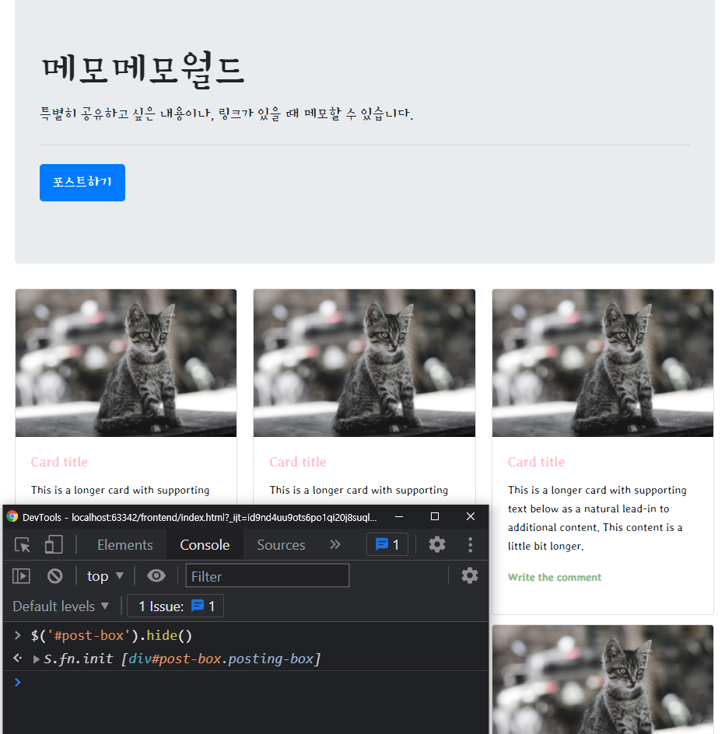Image resolution: width=725 pixels, height=734 pixels.
Task: Click the first card's kitten image
Action: click(126, 363)
